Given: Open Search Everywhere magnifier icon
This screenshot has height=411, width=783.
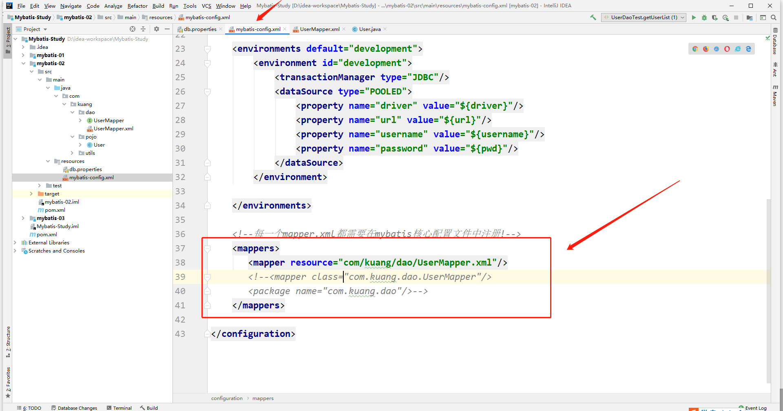Looking at the screenshot, I should (774, 18).
